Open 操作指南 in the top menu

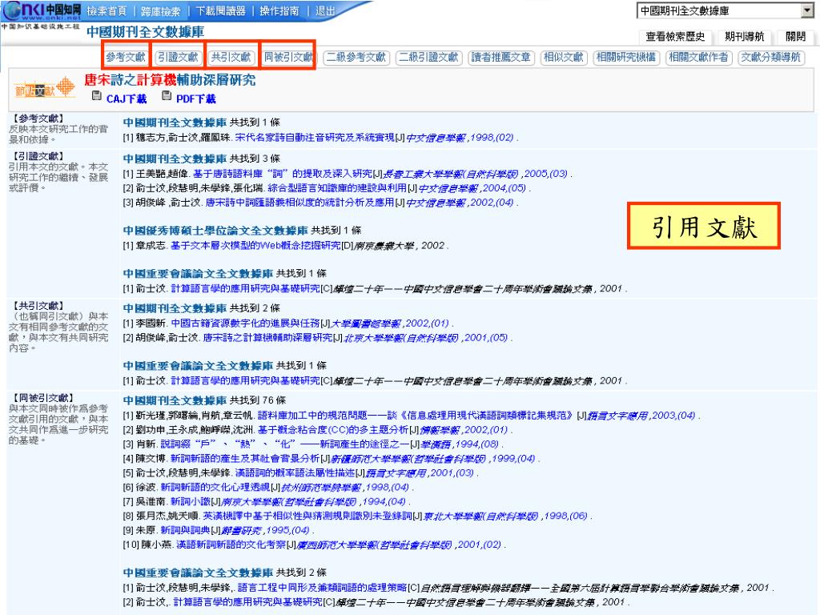[x=279, y=11]
